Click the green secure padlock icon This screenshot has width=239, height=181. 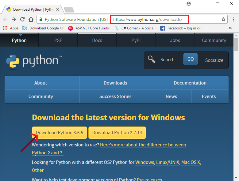pos(41,19)
